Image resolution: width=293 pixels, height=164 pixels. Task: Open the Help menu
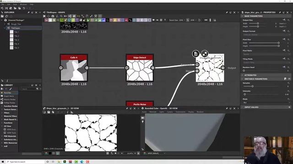[x=32, y=4]
